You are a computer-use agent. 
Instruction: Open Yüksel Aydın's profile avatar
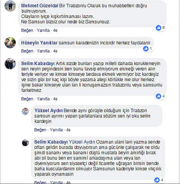(25, 111)
